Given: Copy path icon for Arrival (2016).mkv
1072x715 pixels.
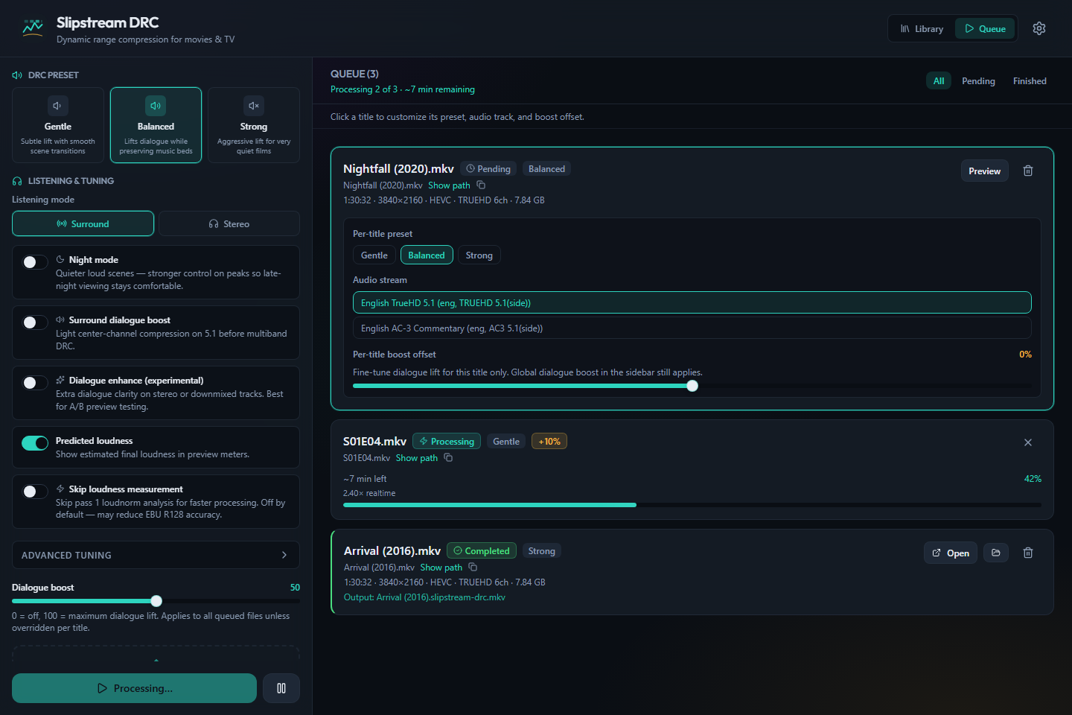Looking at the screenshot, I should [x=473, y=568].
